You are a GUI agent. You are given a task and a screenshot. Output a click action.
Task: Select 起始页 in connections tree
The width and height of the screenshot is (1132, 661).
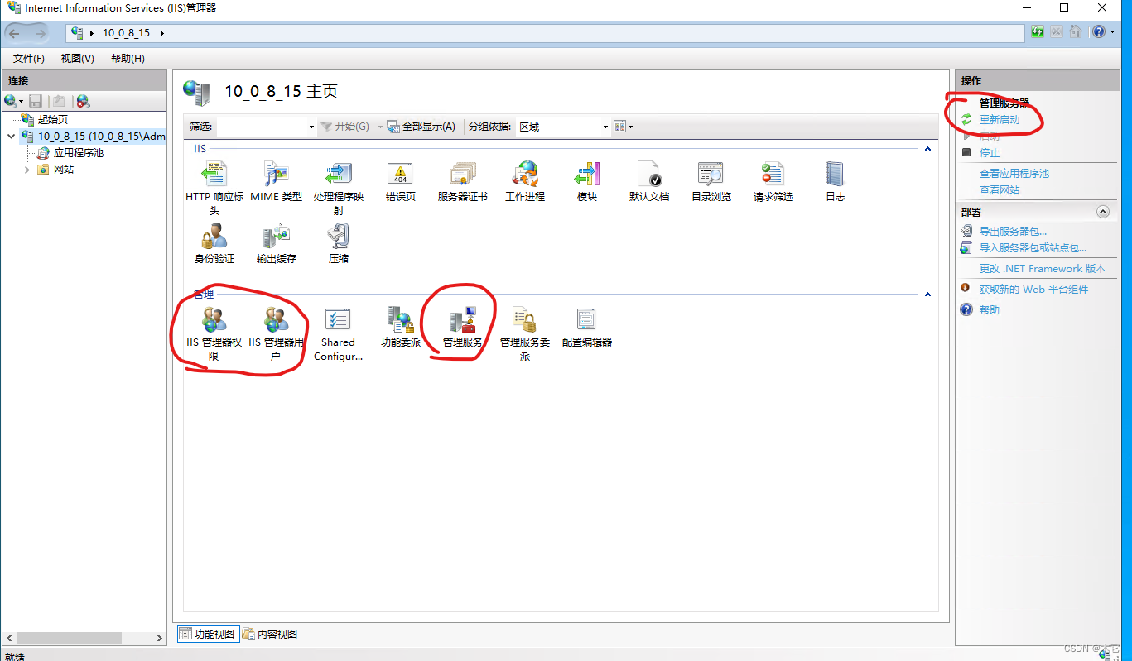coord(52,120)
